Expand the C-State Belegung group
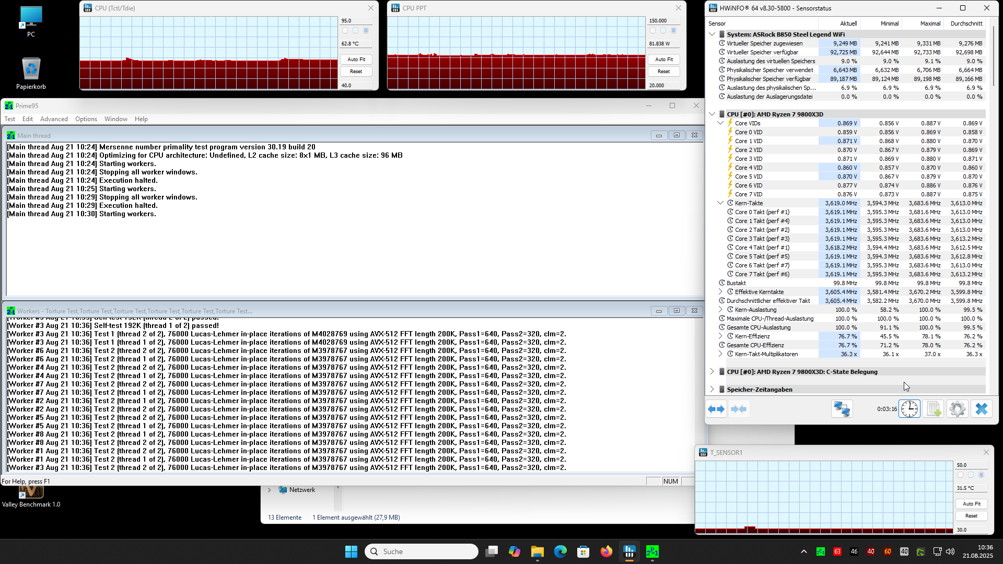 [x=712, y=372]
